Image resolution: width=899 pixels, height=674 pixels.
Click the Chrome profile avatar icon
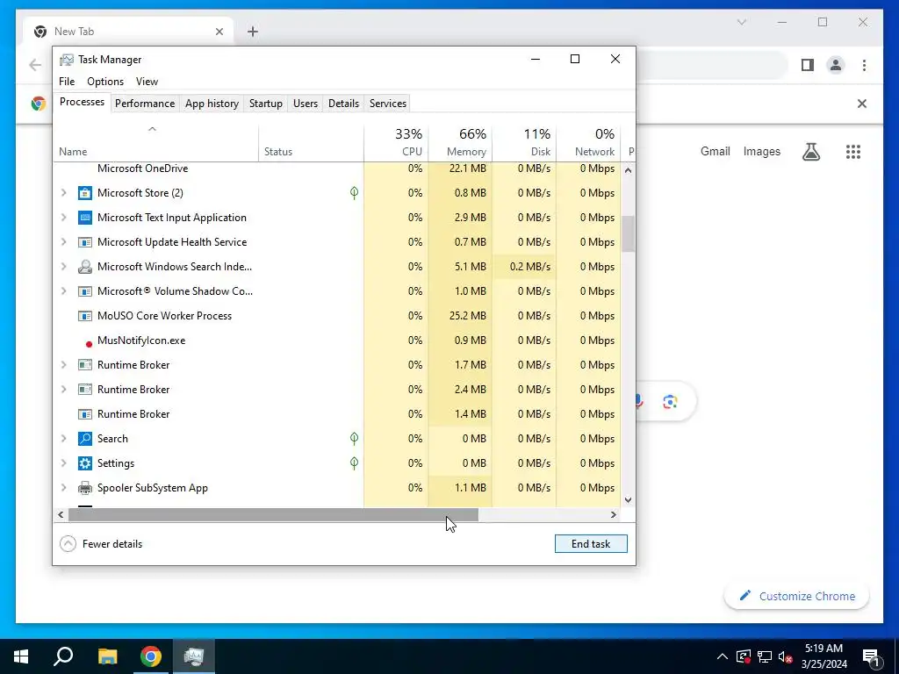(836, 65)
